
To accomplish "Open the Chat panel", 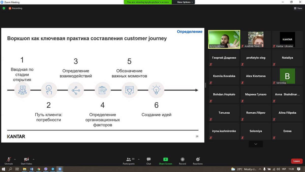I will tap(149, 161).
